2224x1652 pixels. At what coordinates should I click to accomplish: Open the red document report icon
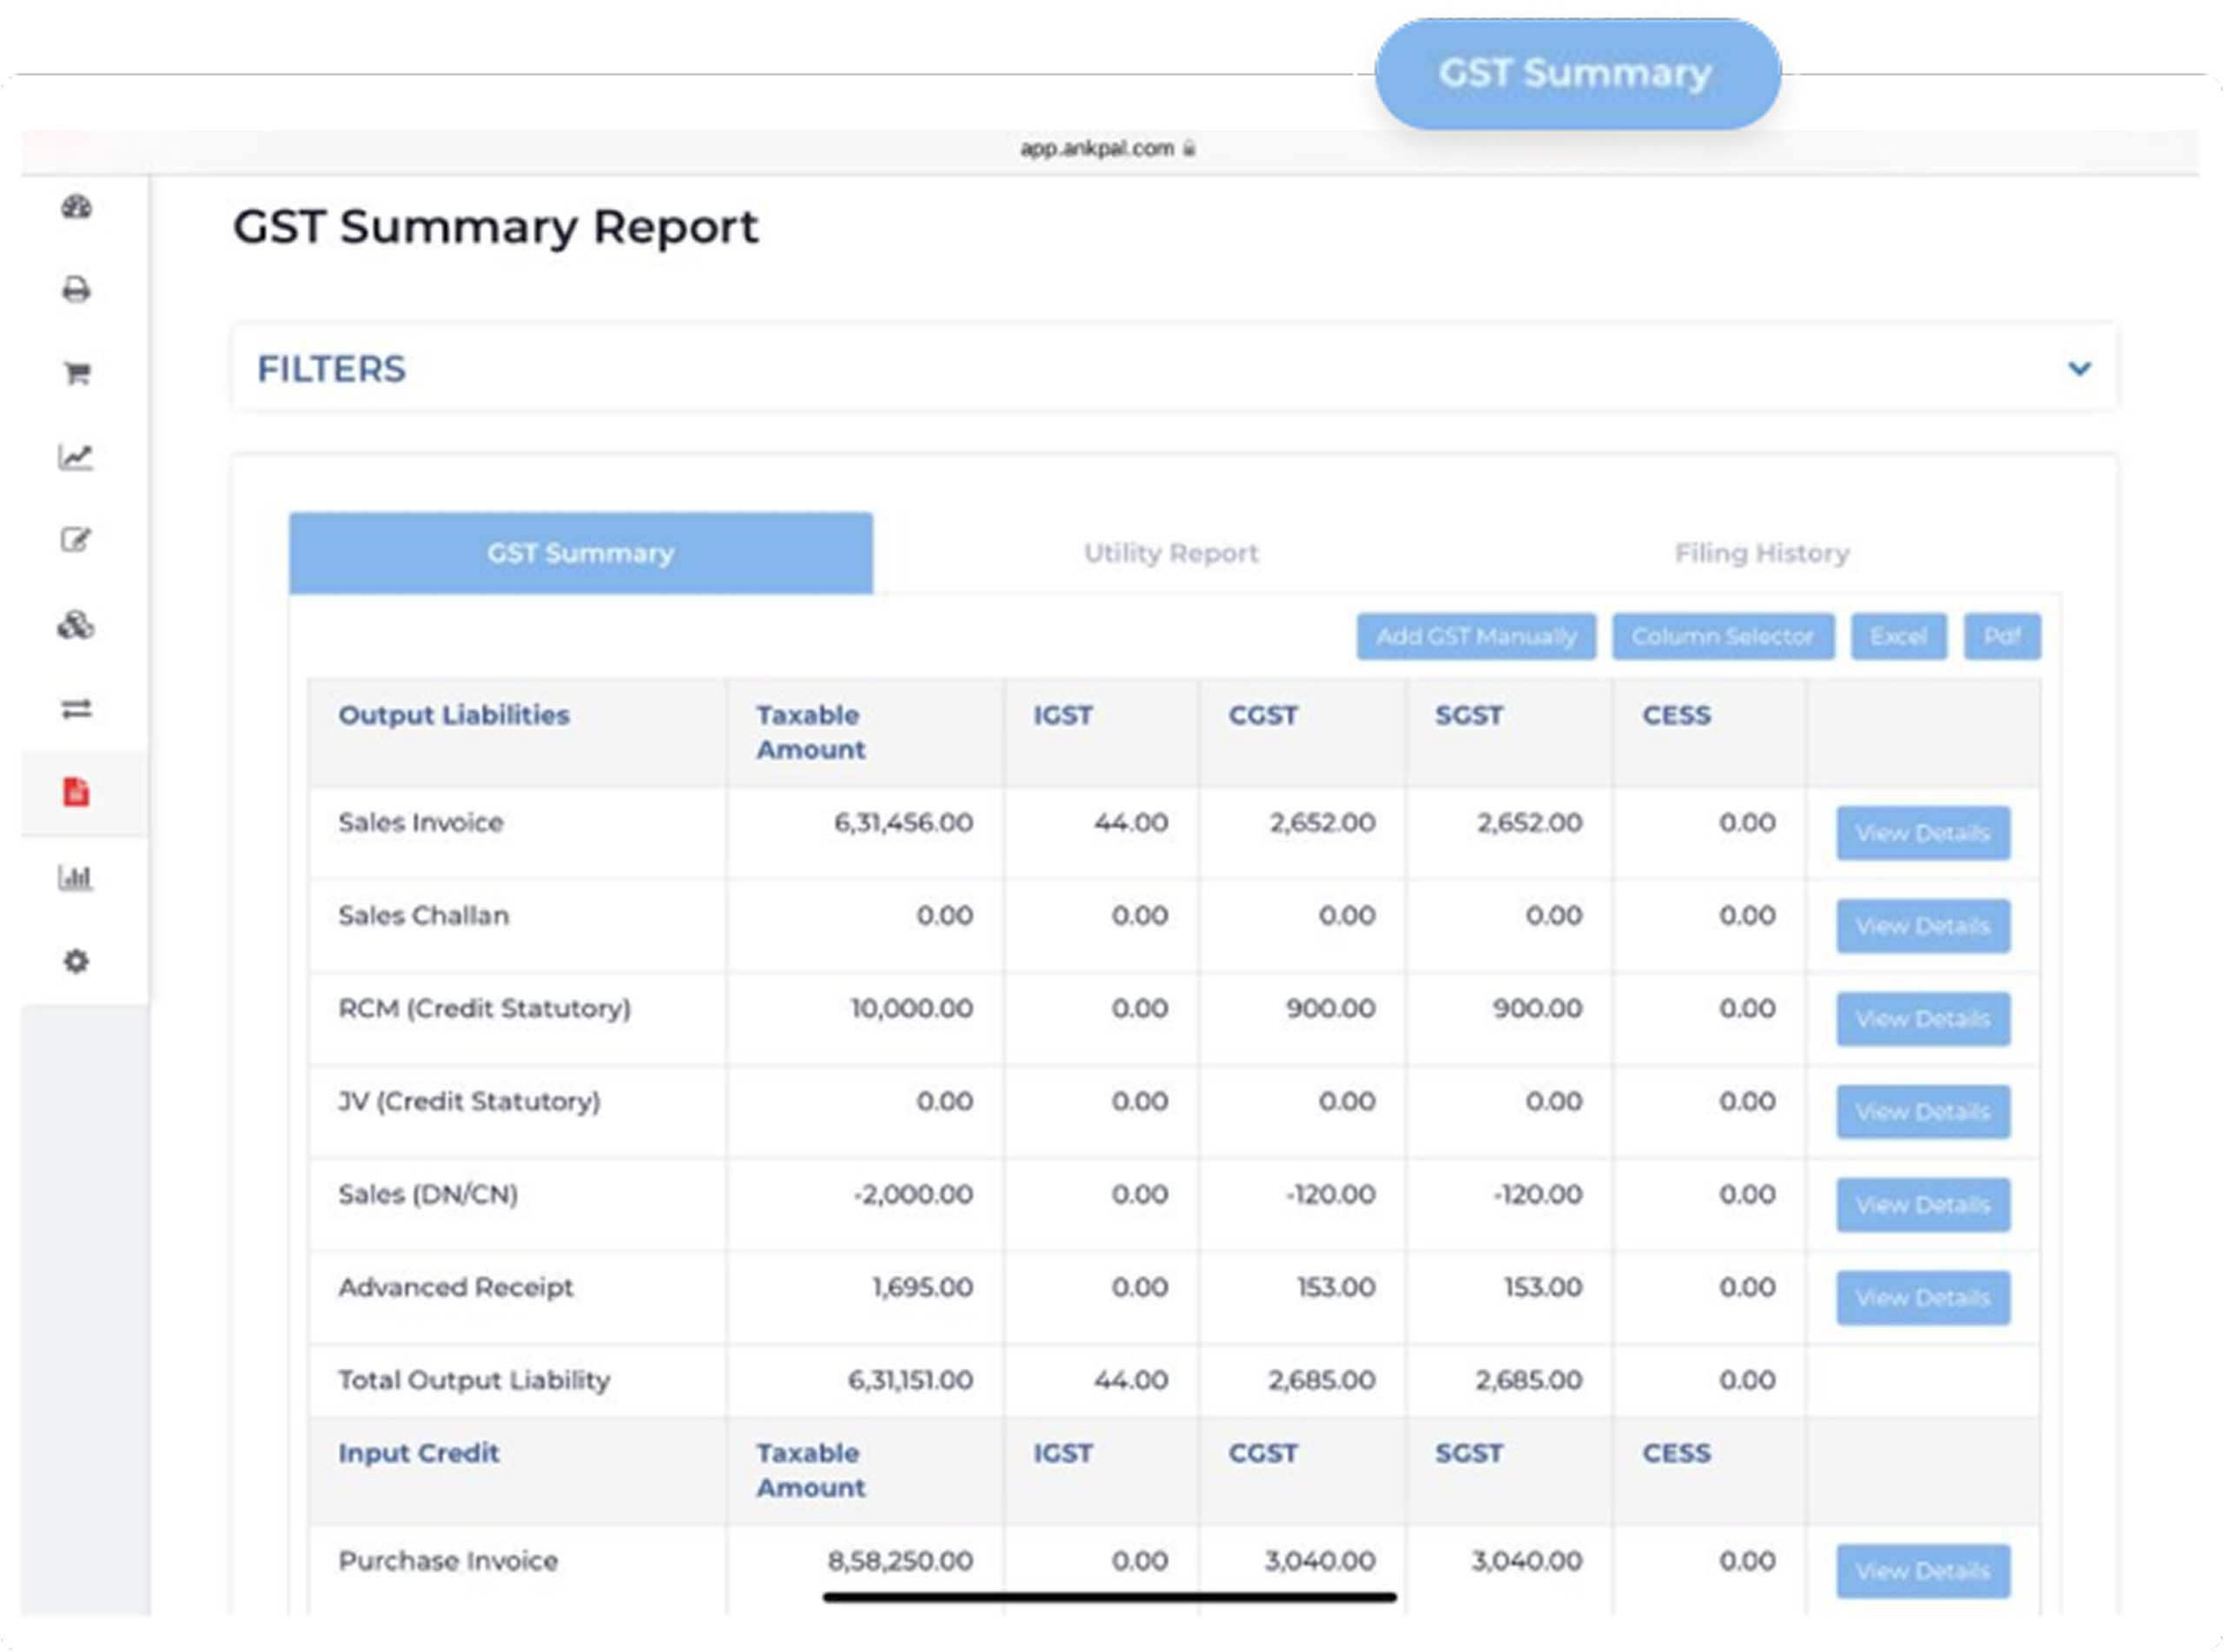point(77,792)
